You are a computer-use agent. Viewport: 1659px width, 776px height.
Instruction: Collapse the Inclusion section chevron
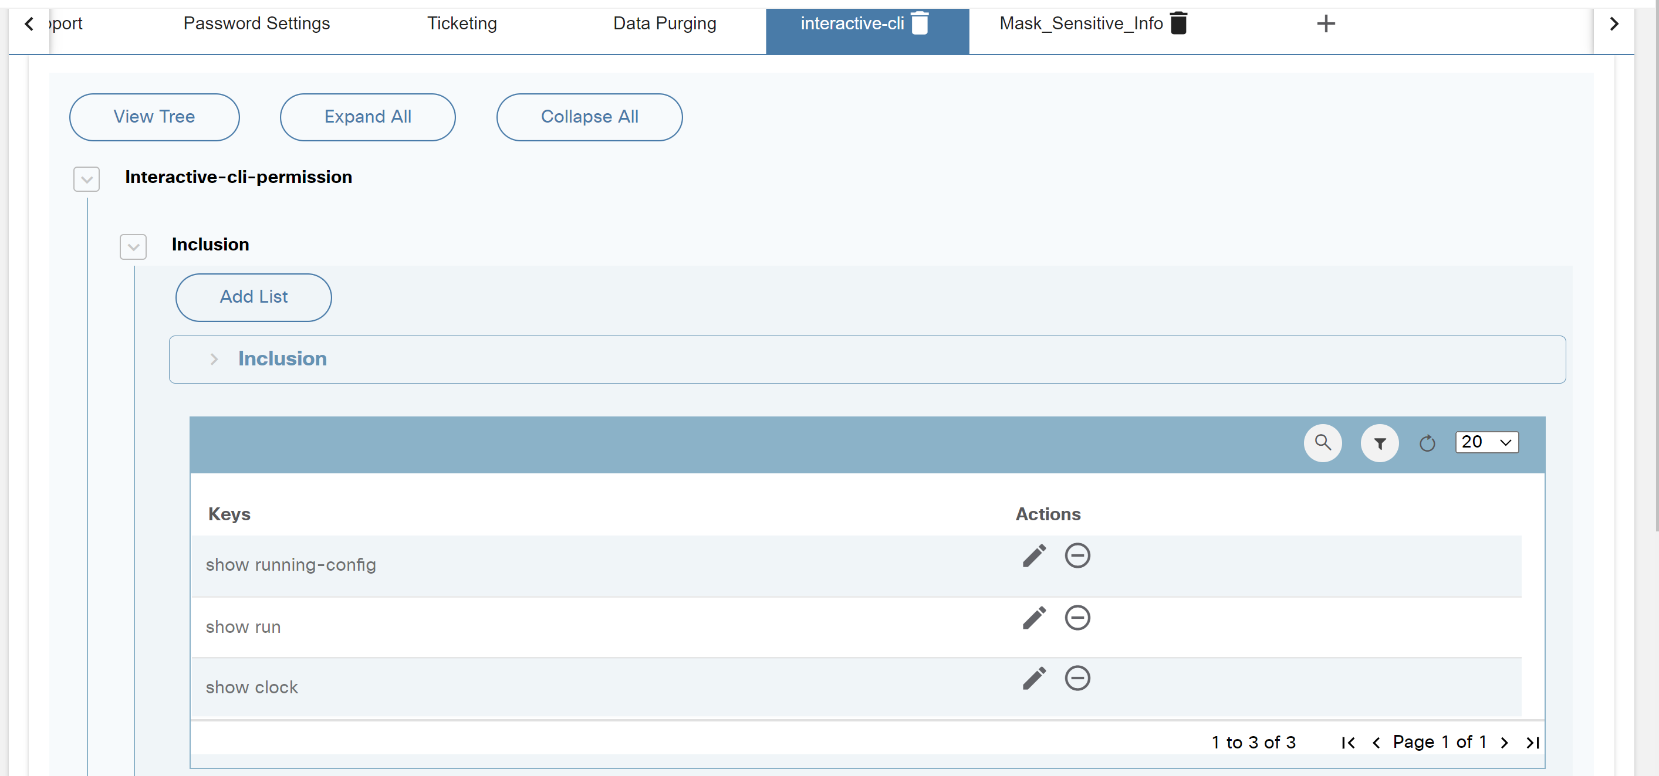tap(133, 246)
